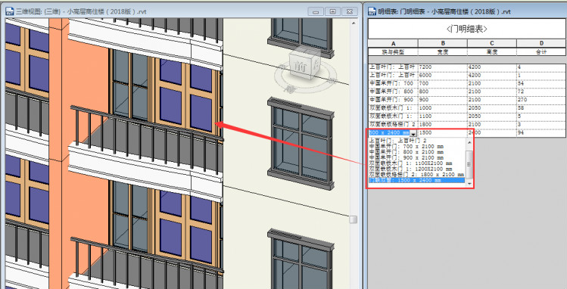The width and height of the screenshot is (567, 289).
Task: Click the 3D view vertical scrollbar thumb
Action: (x=354, y=219)
